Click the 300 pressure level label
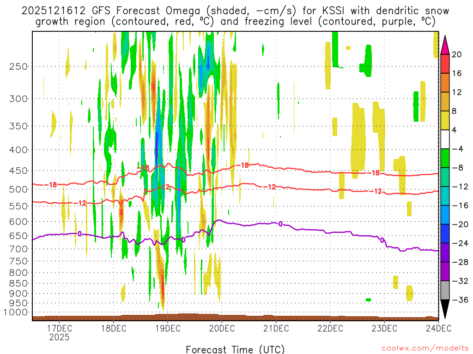The height and width of the screenshot is (354, 473). (18, 99)
